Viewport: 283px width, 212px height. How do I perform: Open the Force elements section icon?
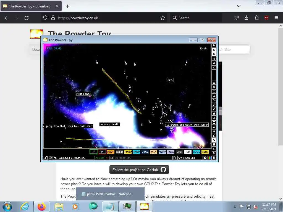click(x=214, y=100)
